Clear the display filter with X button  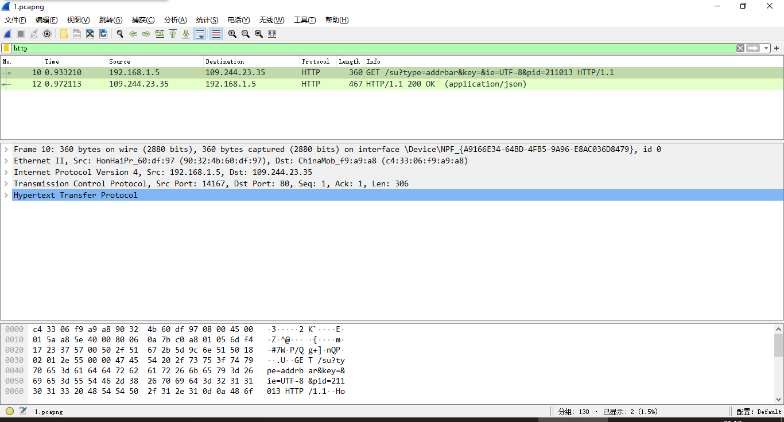[x=740, y=48]
